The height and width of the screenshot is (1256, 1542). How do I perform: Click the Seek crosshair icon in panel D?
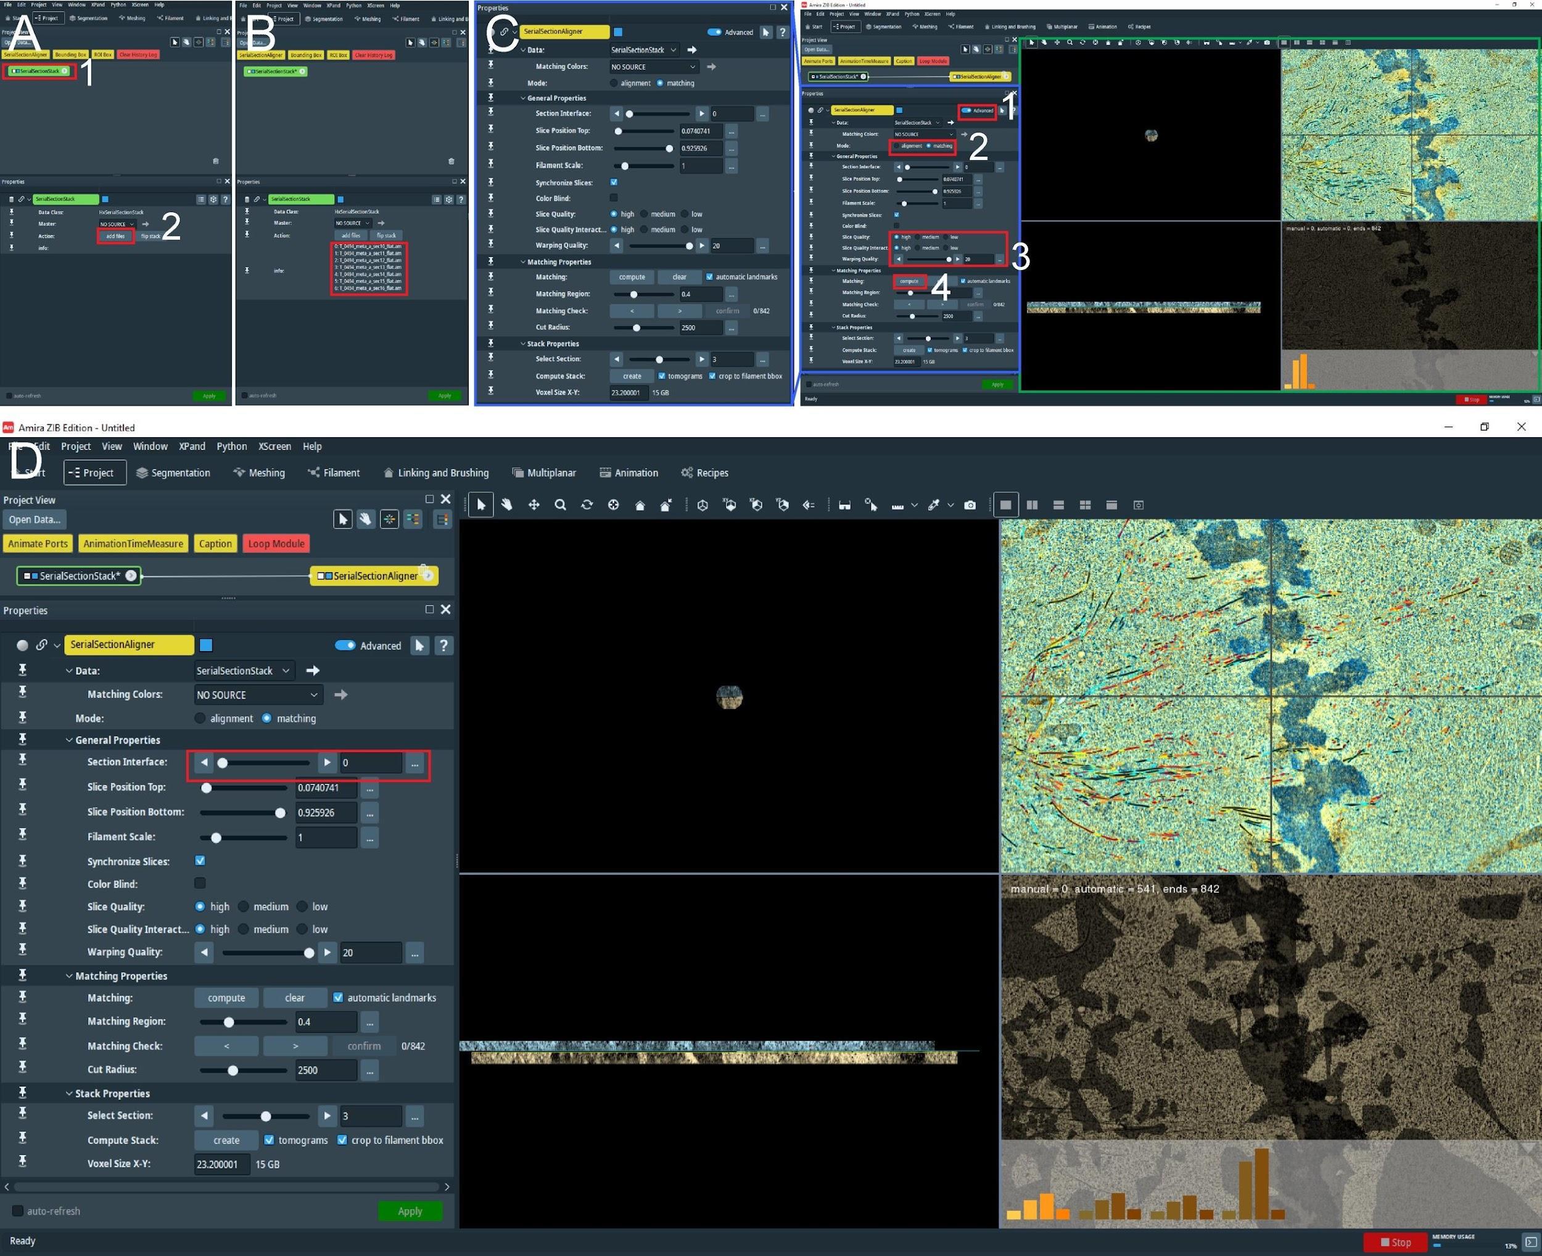614,505
